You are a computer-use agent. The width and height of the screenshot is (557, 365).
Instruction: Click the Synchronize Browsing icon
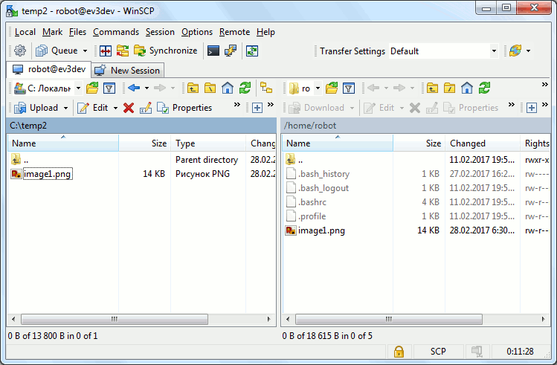pos(123,51)
